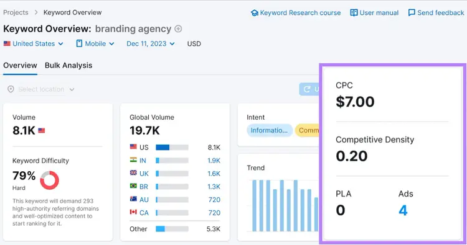Click the yellow Commercial intent badge

tap(307, 130)
